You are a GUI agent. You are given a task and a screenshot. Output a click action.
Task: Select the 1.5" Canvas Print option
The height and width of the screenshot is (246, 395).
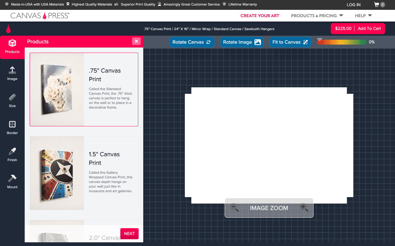(x=84, y=173)
